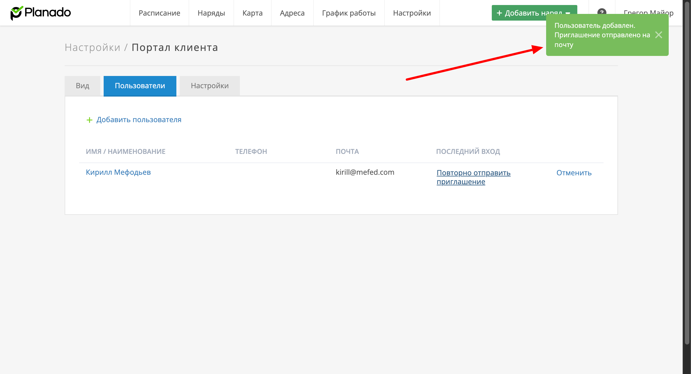
Task: Go to Наряды in the top navigation
Action: 211,13
